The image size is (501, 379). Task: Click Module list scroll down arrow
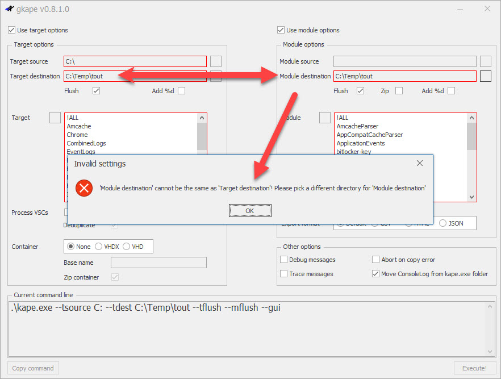471,197
